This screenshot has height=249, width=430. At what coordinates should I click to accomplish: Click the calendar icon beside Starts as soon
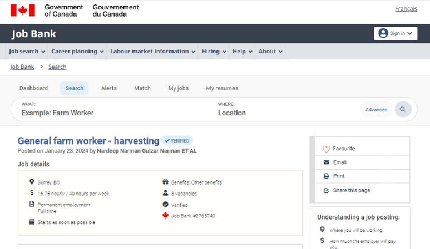click(x=32, y=222)
